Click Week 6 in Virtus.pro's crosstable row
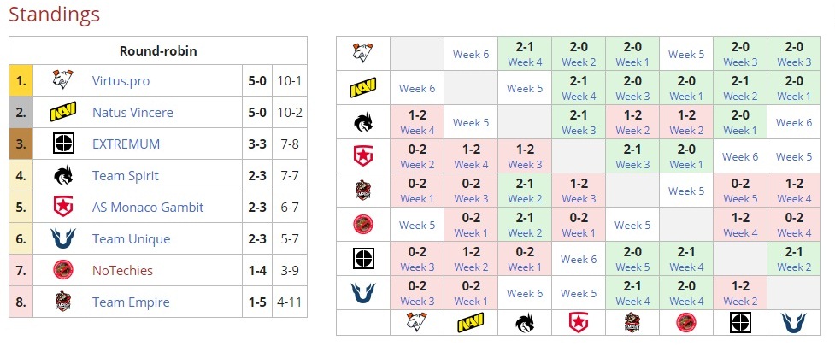The image size is (835, 346). point(471,54)
